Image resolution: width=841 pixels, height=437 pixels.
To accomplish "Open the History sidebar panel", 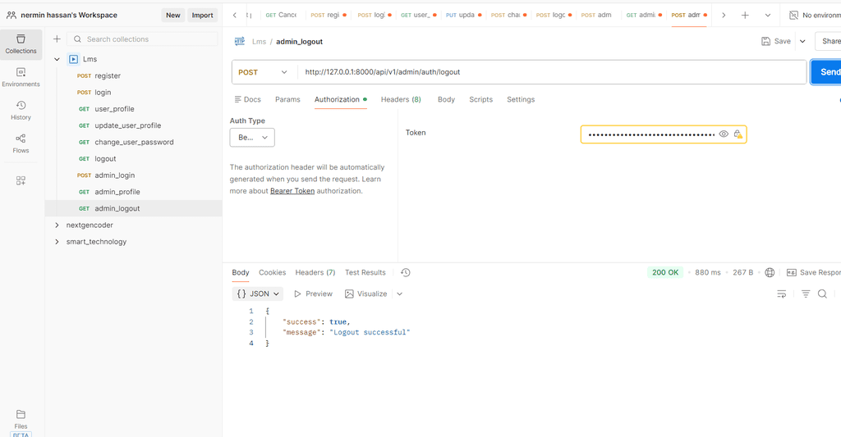I will click(21, 110).
